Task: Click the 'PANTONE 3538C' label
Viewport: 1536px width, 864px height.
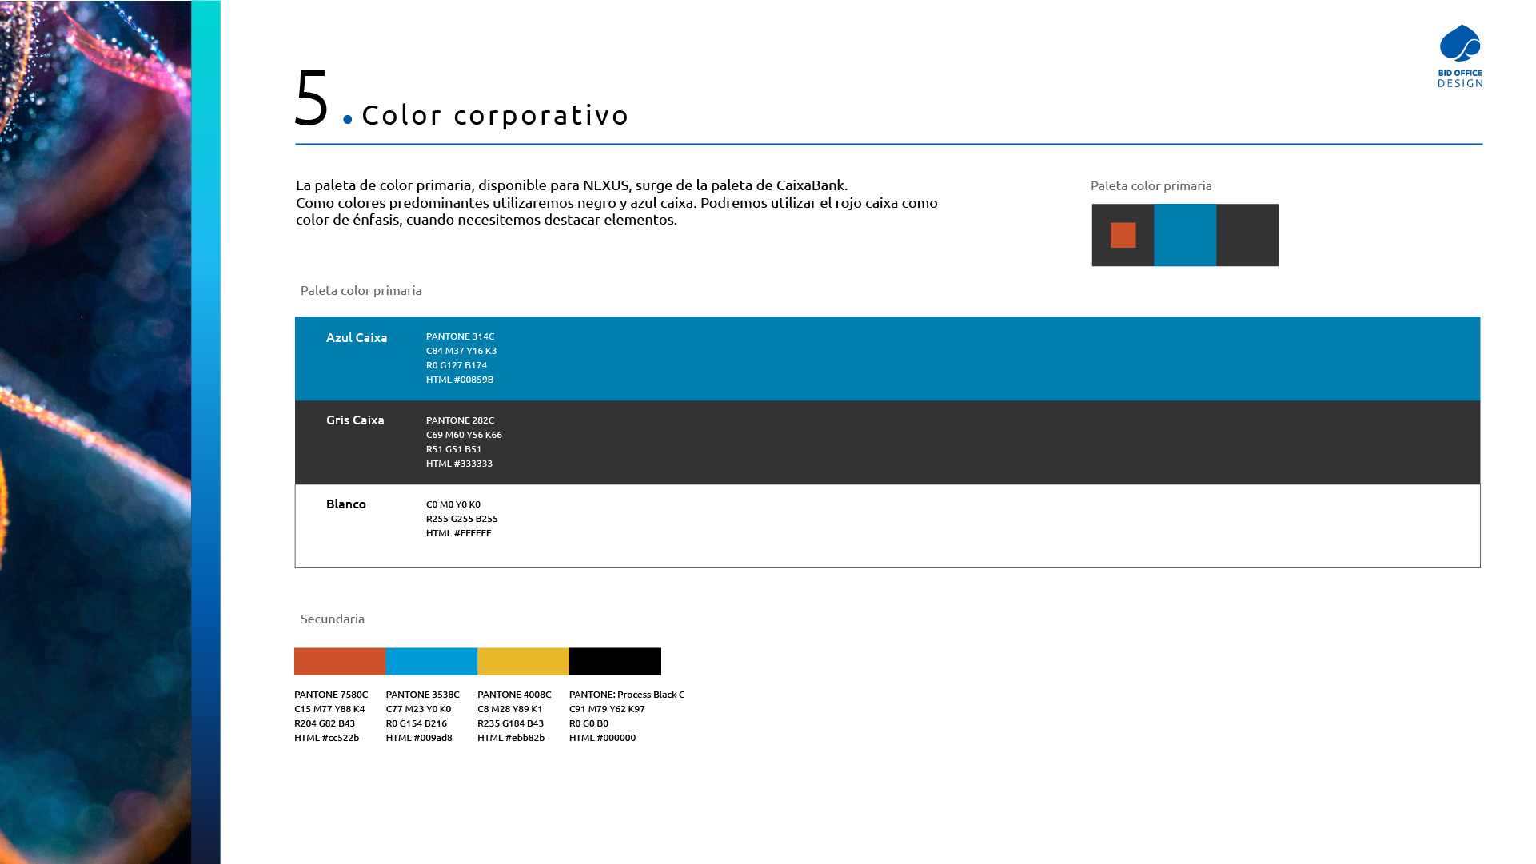Action: click(423, 695)
